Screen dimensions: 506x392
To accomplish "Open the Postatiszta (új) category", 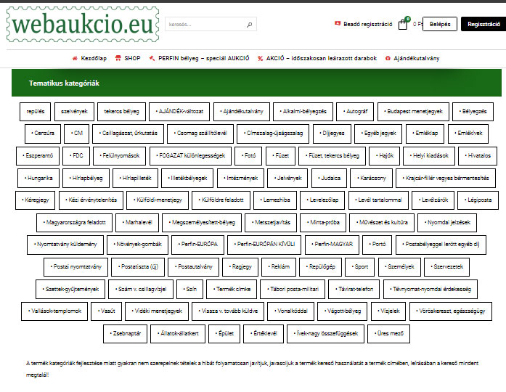I will (138, 267).
